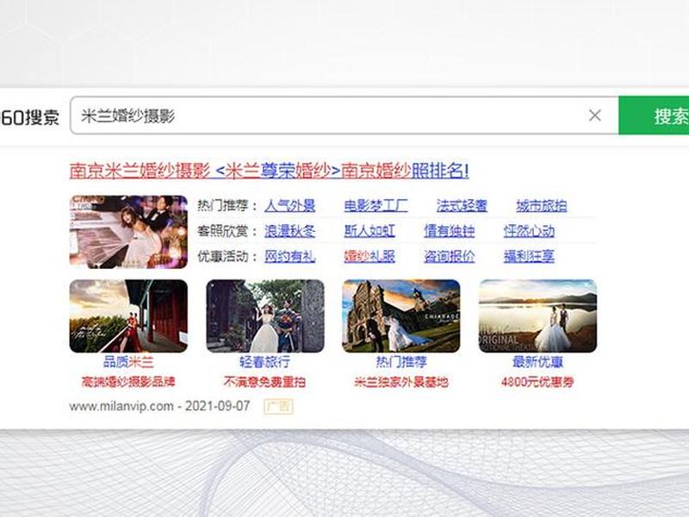Open the wedding photo thumbnail beside 热门推荐

(x=128, y=232)
